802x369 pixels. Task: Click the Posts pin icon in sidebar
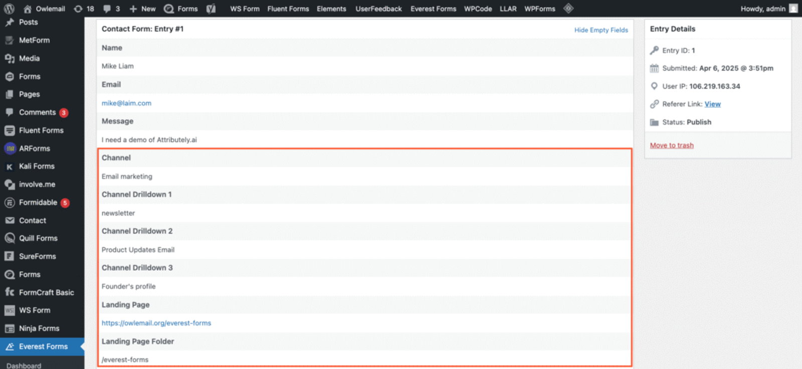point(10,22)
